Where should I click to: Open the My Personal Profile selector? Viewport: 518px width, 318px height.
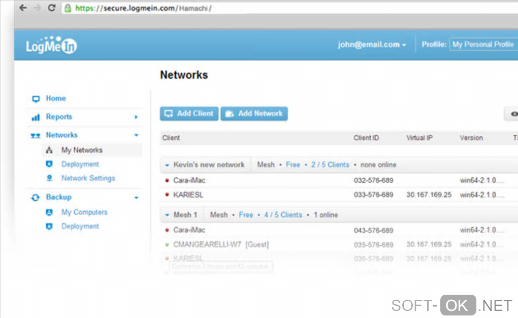point(483,45)
